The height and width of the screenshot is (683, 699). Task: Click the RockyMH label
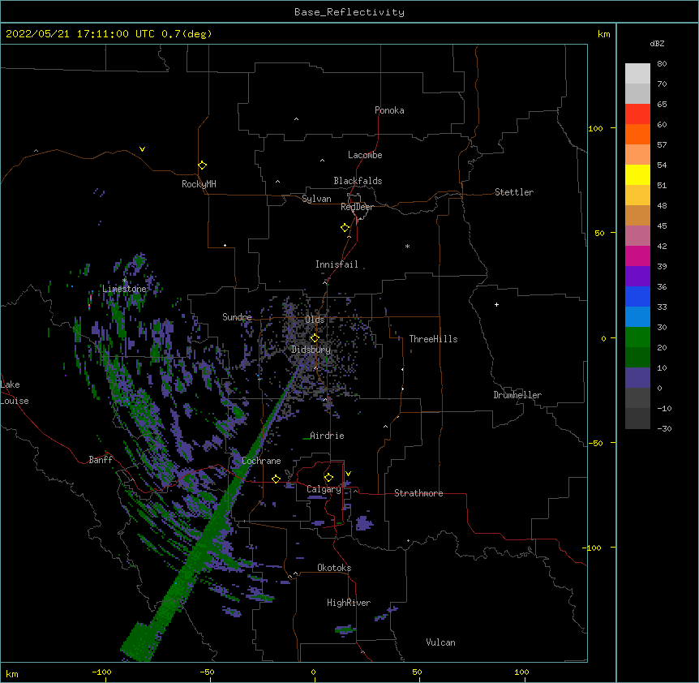click(x=199, y=184)
